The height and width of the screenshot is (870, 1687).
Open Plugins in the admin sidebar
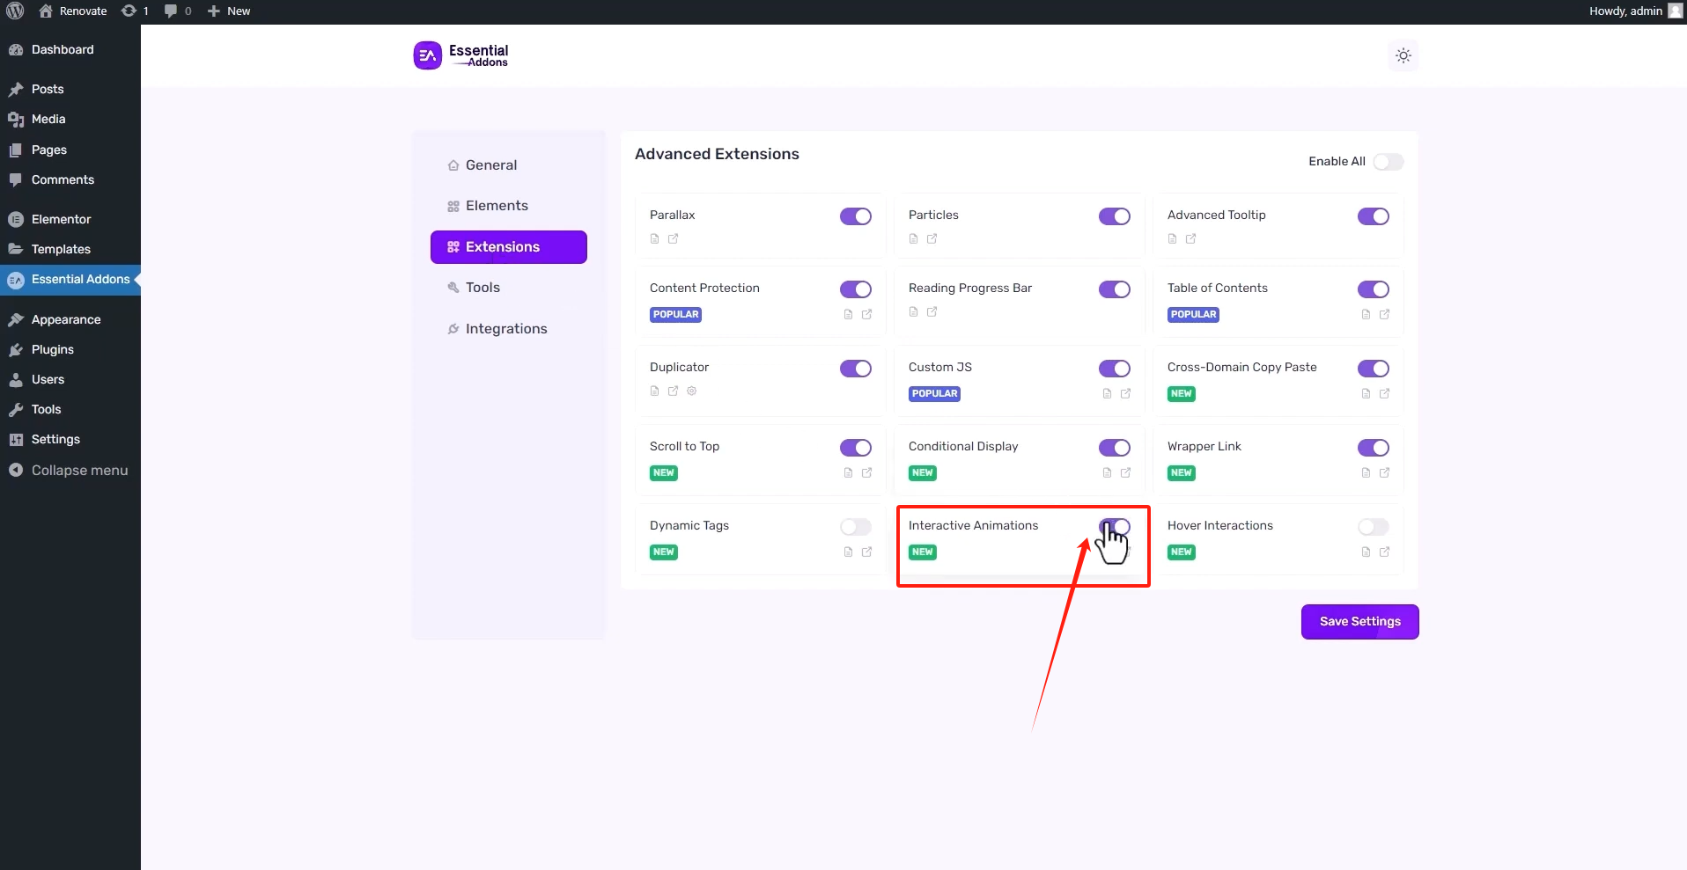coord(53,350)
